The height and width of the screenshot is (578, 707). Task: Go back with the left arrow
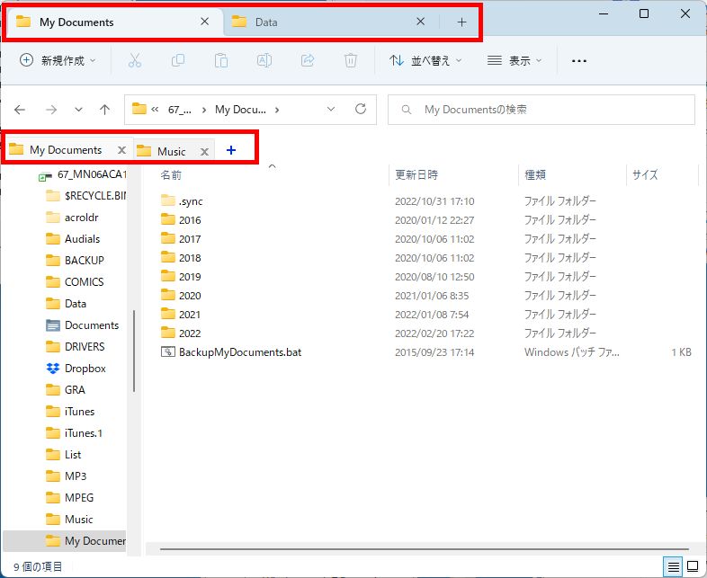(20, 110)
